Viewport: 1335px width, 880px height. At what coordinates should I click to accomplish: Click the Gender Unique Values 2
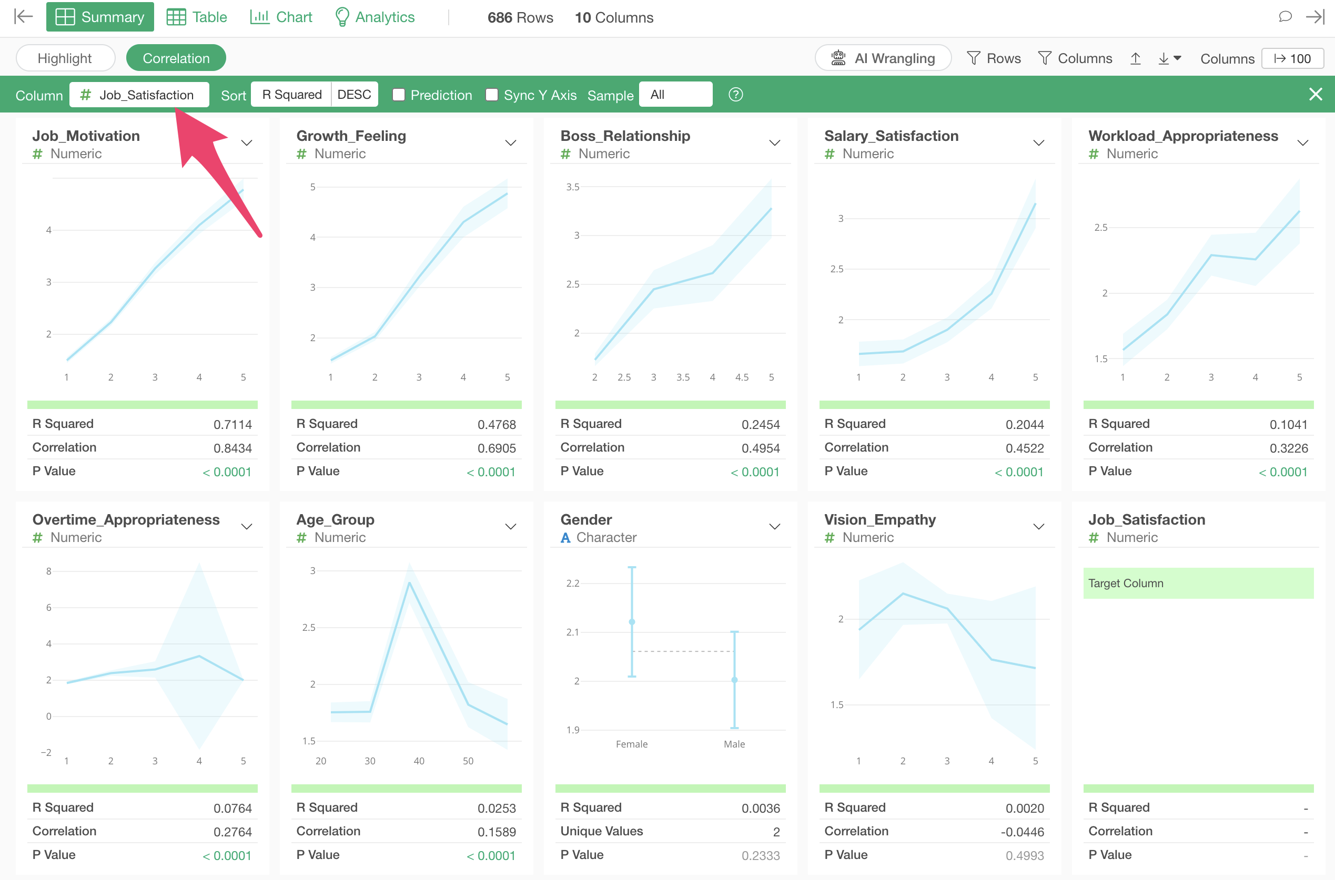776,832
